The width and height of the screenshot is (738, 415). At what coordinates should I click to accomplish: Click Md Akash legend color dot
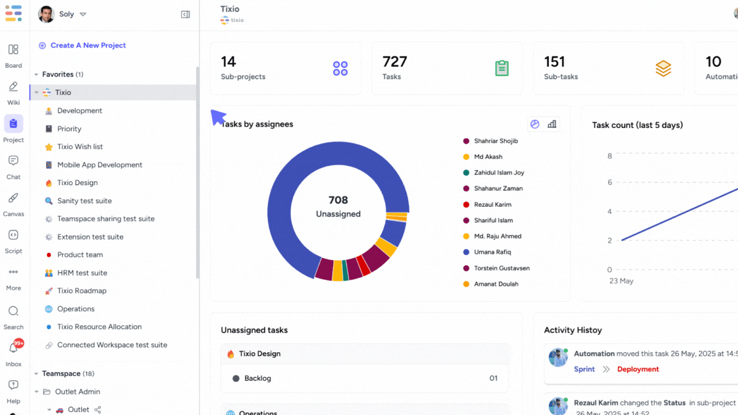pos(466,157)
